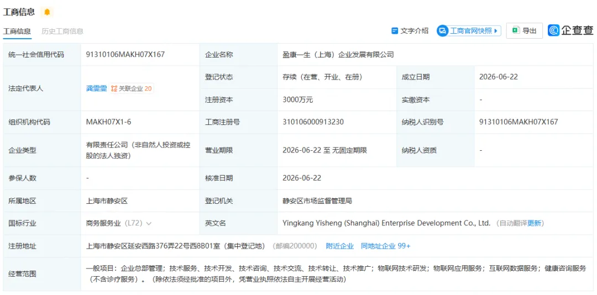Expand the 商务服务业 (L72) industry chevron
Viewport: 597px width, 295px height.
[x=149, y=223]
